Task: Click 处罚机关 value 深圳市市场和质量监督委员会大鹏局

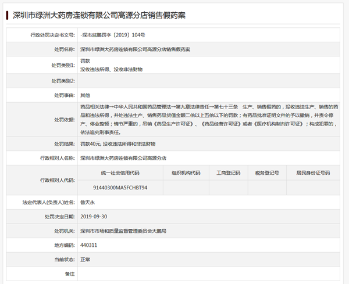Action: coord(123,231)
